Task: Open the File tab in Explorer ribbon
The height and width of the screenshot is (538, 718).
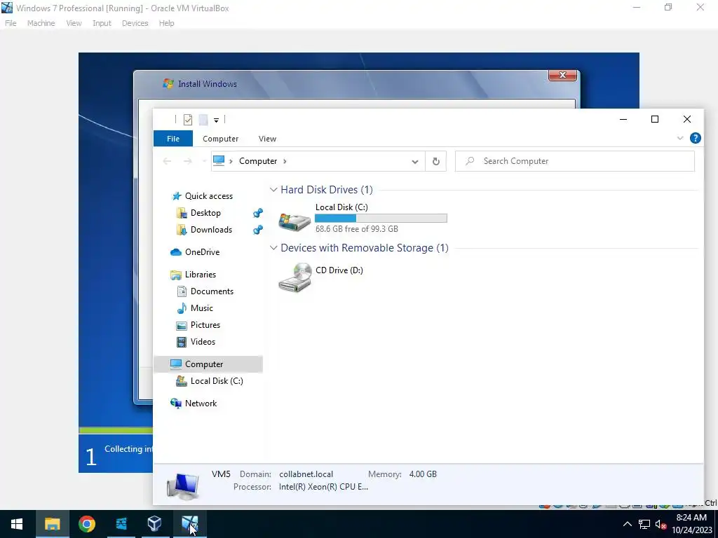Action: pyautogui.click(x=173, y=139)
